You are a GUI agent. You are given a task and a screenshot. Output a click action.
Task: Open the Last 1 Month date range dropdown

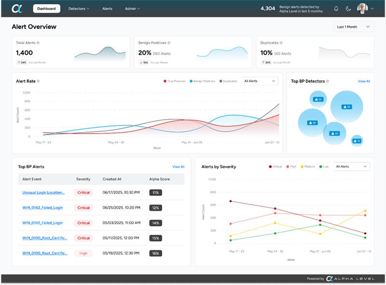tap(353, 27)
